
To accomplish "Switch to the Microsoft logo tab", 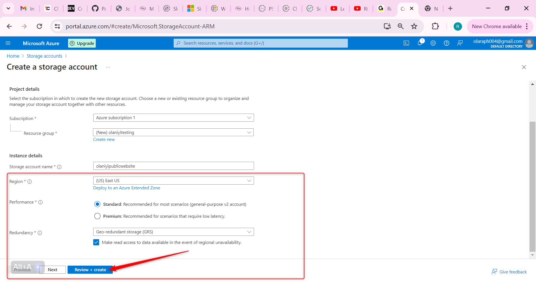I will pyautogui.click(x=194, y=9).
